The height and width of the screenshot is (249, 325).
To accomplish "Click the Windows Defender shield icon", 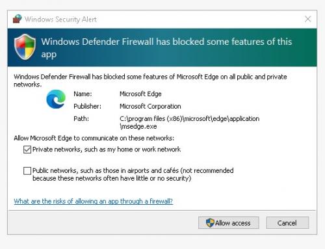I will pos(25,47).
